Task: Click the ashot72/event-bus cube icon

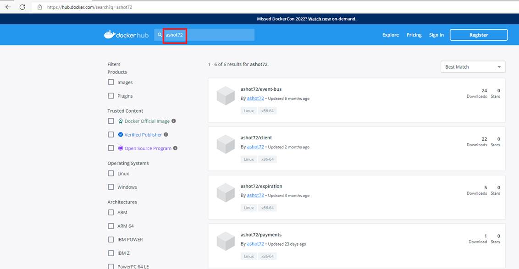Action: coord(226,96)
